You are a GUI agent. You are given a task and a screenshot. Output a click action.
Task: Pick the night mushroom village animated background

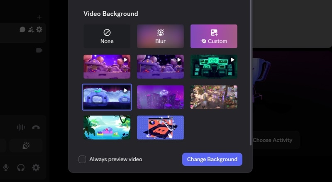tap(160, 67)
